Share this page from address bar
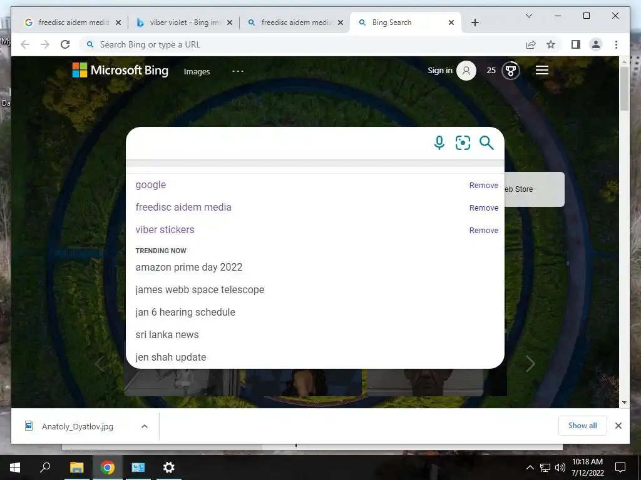641x480 pixels. 531,44
